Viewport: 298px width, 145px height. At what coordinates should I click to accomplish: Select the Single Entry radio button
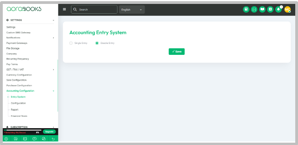71,43
